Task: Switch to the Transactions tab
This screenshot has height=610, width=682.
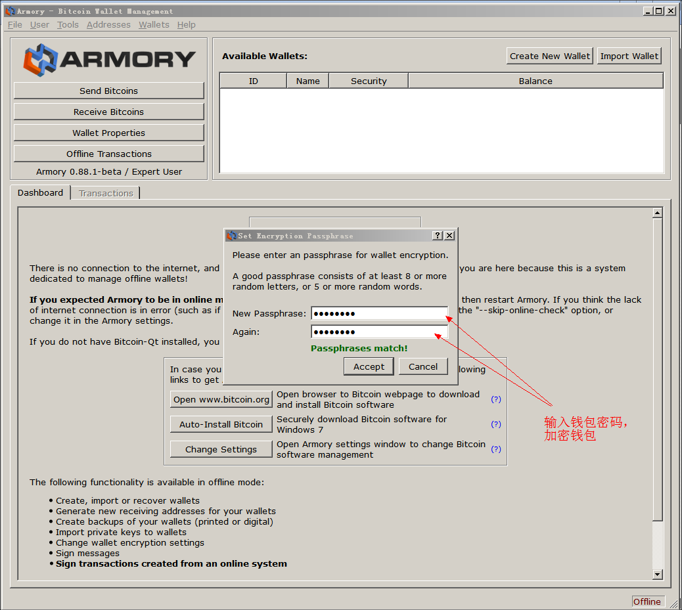Action: tap(106, 193)
